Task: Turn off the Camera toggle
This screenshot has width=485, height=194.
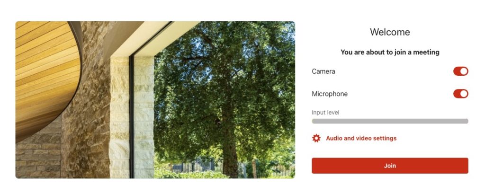Action: coord(460,71)
